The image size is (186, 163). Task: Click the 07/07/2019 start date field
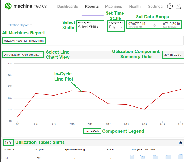click(x=137, y=25)
